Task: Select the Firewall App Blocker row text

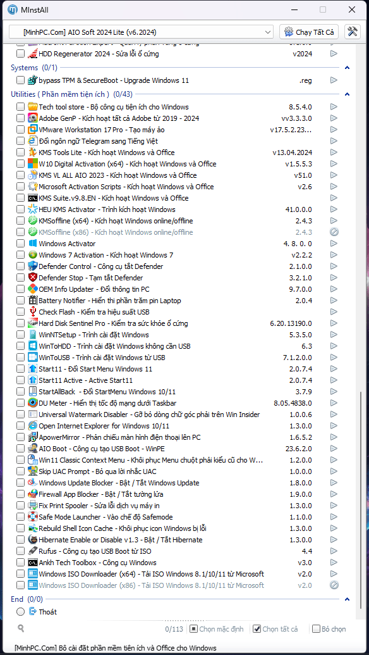Action: point(102,494)
